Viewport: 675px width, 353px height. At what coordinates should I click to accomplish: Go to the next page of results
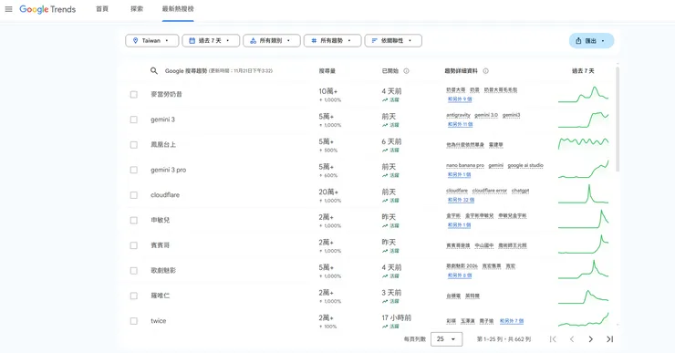pyautogui.click(x=591, y=339)
